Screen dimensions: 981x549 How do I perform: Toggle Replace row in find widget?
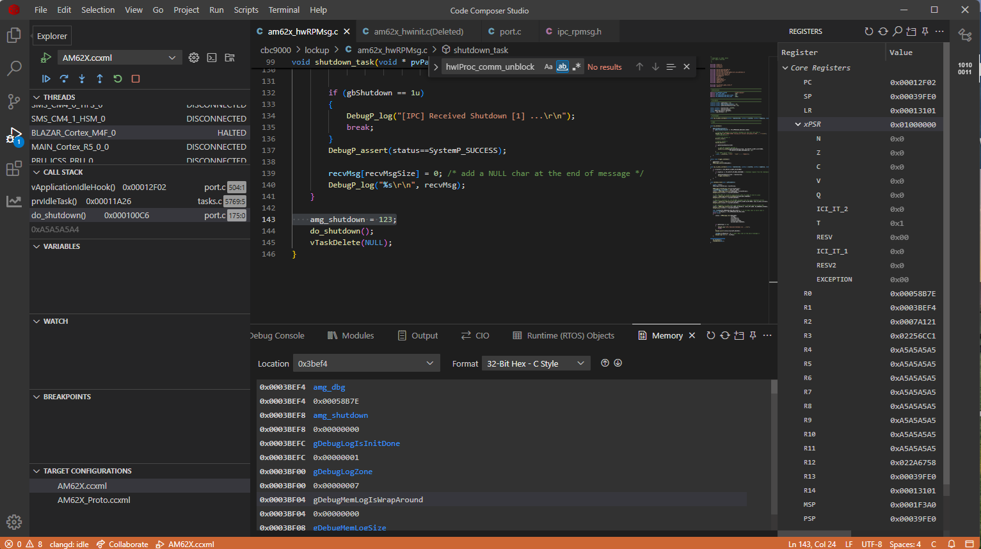pyautogui.click(x=436, y=67)
